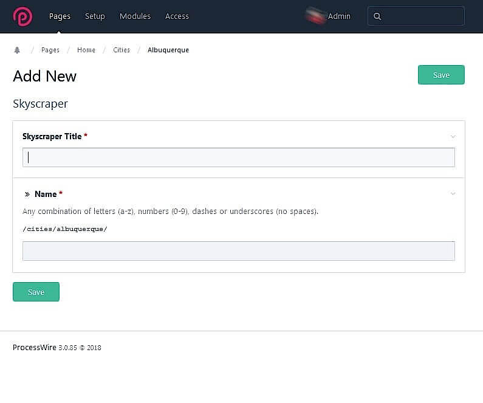
Task: Click the double-arrow icon beside Name
Action: 27,195
